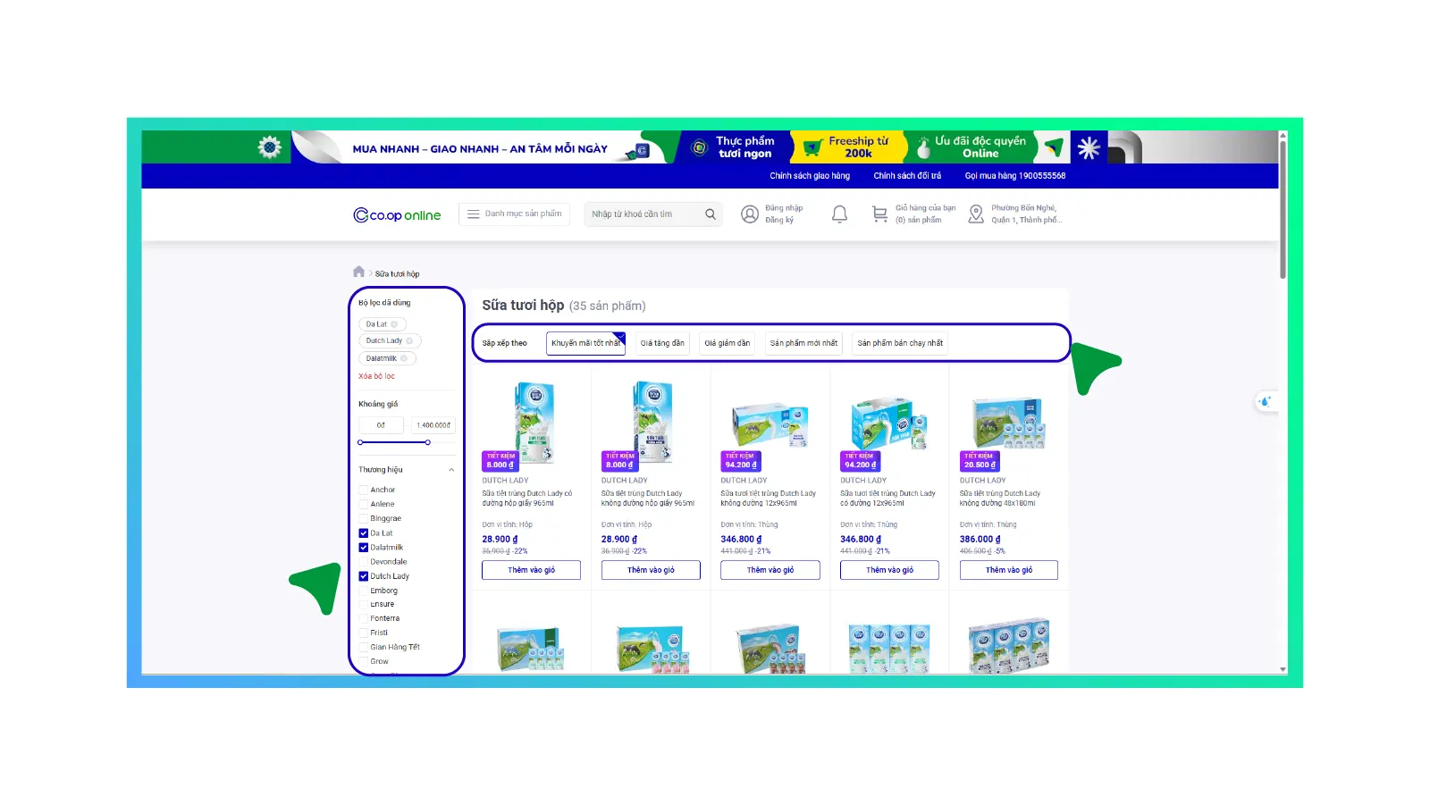Viewport: 1430px width, 805px height.
Task: Open the Danh mục sản phẩm menu
Action: [514, 214]
